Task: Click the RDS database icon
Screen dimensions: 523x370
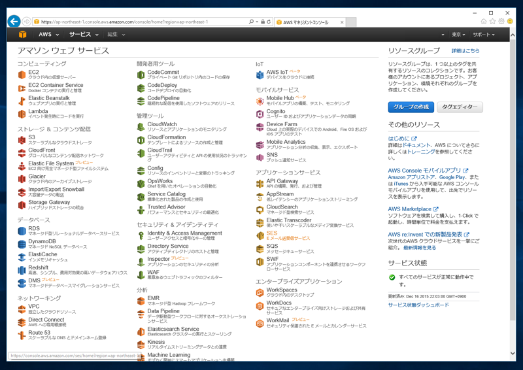Action: tap(22, 231)
